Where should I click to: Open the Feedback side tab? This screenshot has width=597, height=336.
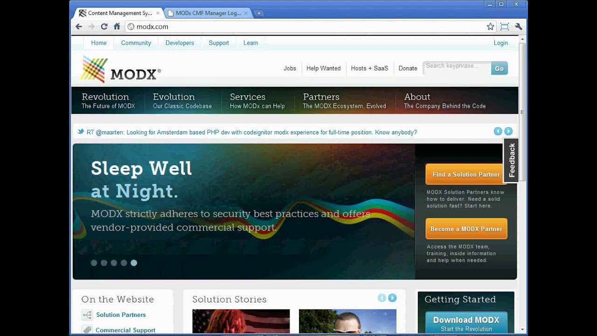coord(512,160)
